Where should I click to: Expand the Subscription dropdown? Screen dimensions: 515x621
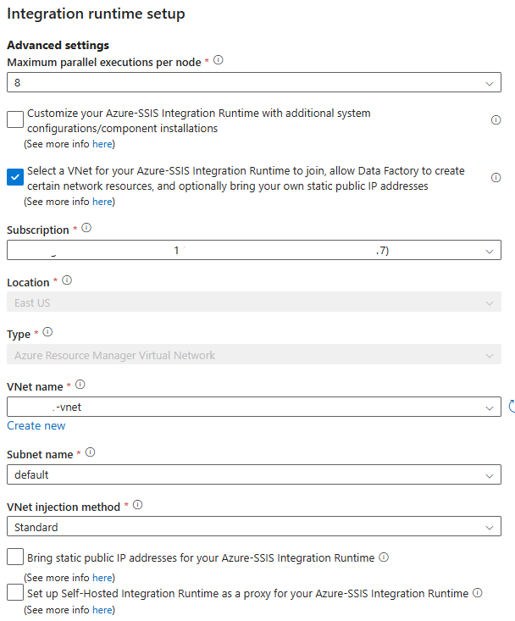click(253, 250)
